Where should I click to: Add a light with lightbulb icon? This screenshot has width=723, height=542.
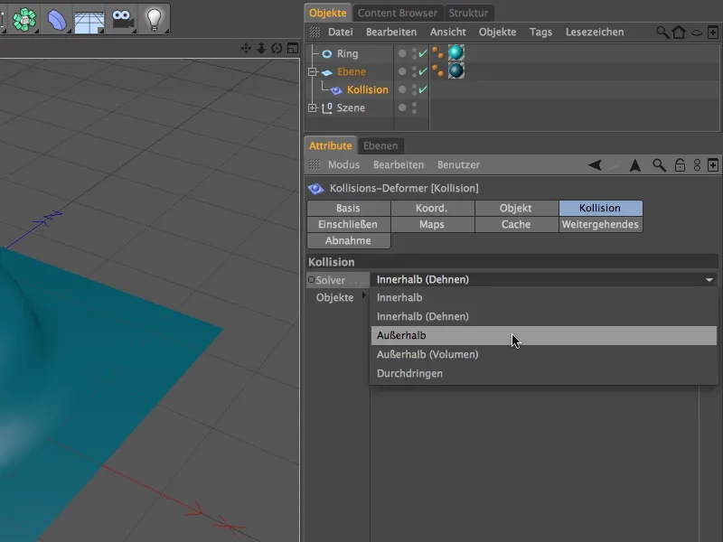tap(154, 20)
